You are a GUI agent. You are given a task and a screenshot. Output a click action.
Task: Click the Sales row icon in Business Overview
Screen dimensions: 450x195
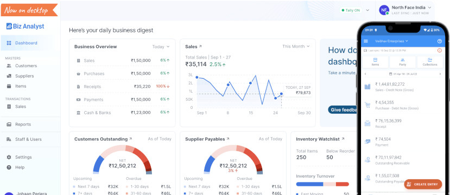coord(78,61)
